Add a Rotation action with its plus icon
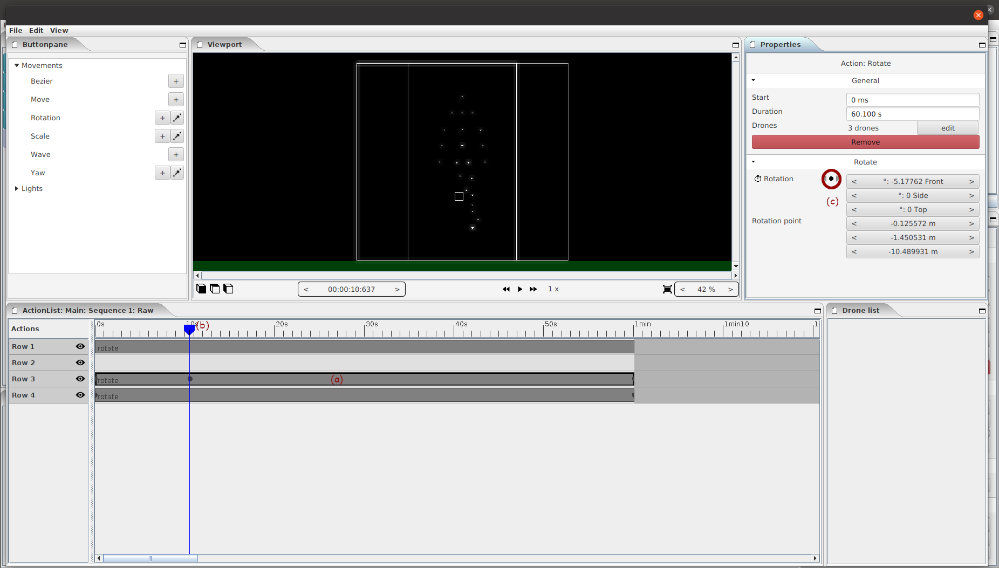Viewport: 999px width, 568px height. tap(162, 118)
